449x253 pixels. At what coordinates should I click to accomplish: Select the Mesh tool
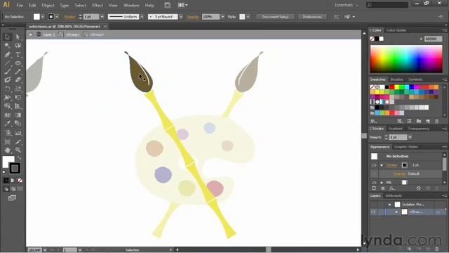(x=8, y=115)
